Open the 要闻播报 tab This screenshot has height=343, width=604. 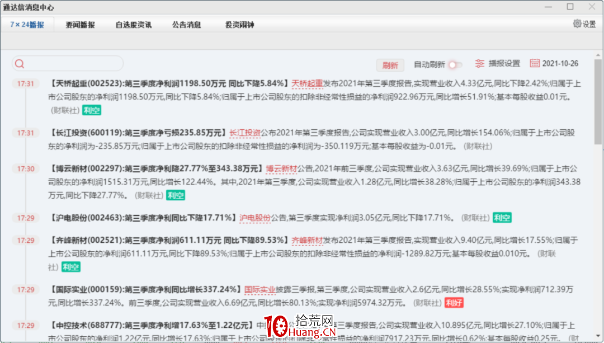[x=80, y=25]
